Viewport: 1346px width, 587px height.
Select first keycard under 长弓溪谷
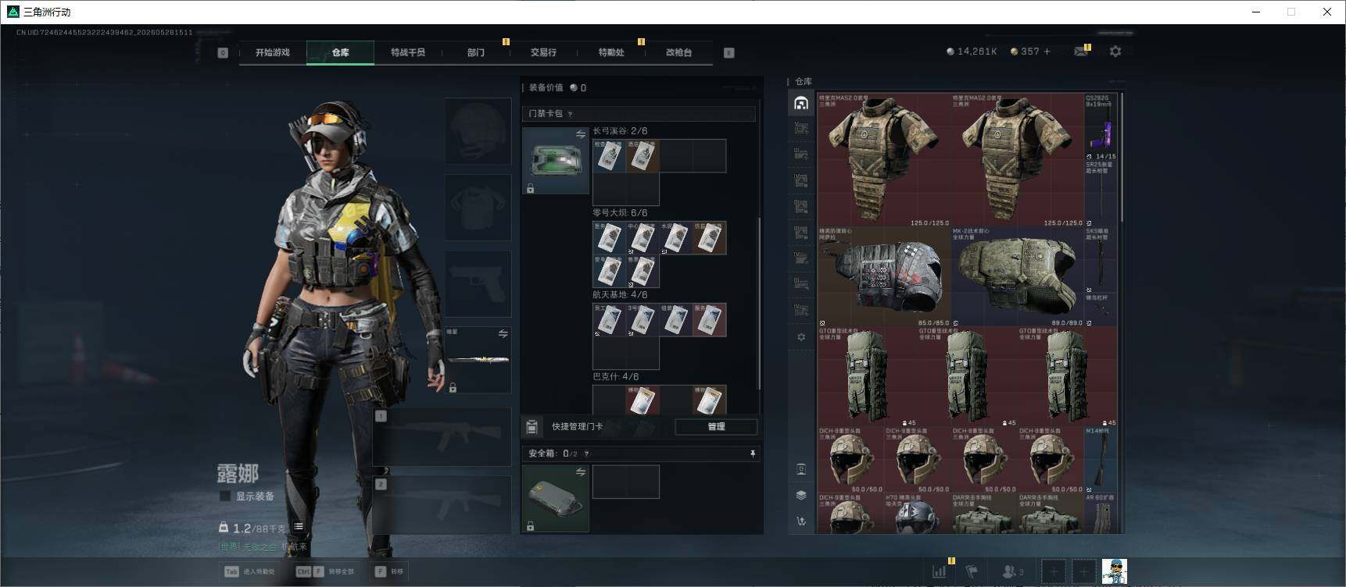(609, 156)
